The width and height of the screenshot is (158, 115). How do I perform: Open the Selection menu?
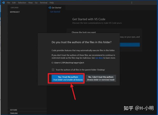click(x=22, y=3)
